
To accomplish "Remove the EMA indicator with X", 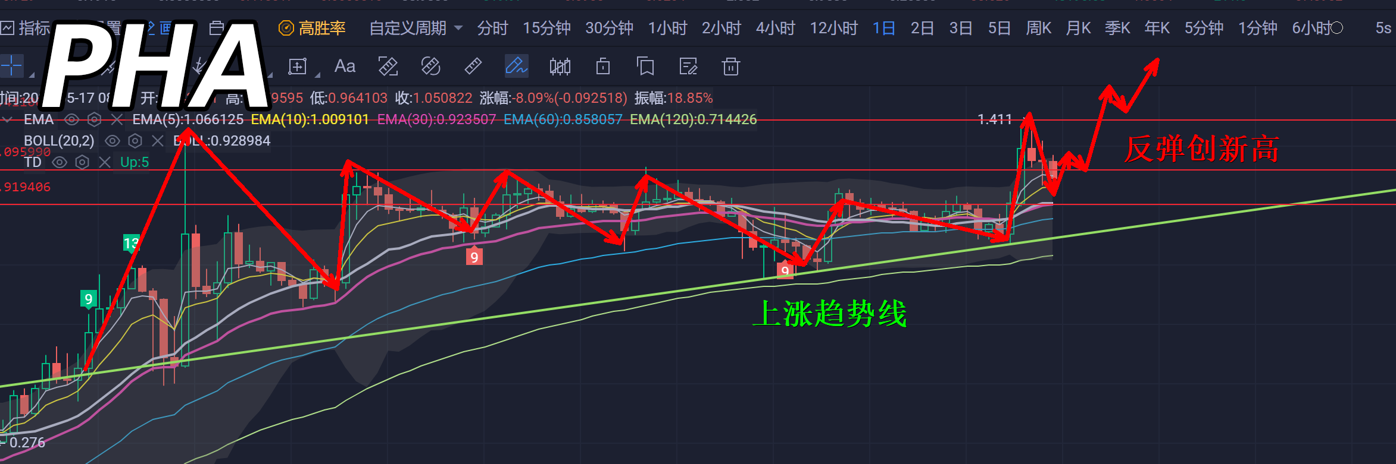I will (117, 120).
